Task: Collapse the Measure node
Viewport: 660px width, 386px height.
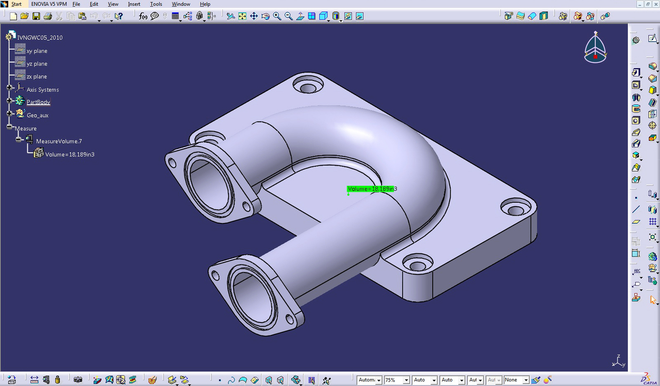Action: pos(9,126)
